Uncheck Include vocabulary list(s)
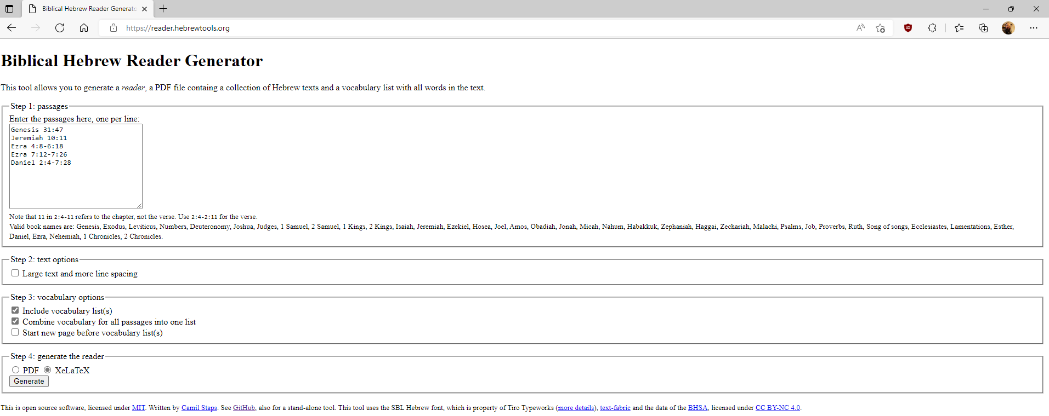The image size is (1049, 416). point(15,310)
